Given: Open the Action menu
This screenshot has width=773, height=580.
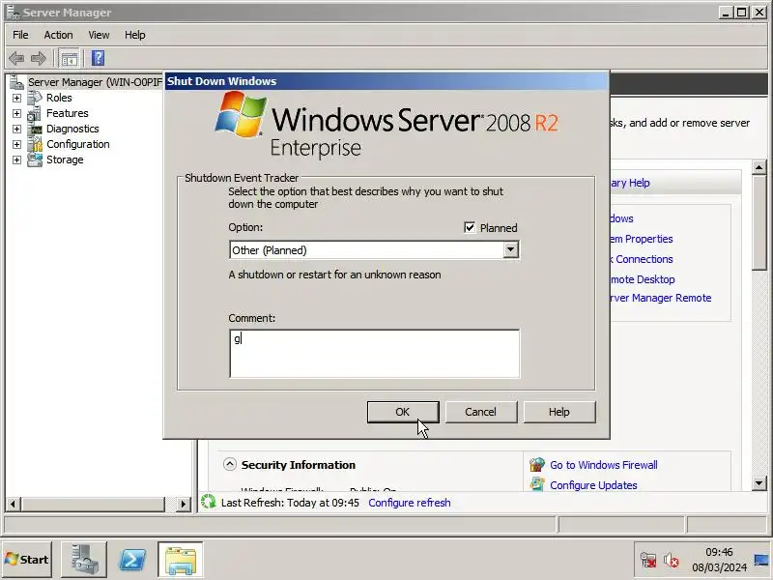Looking at the screenshot, I should 58,35.
